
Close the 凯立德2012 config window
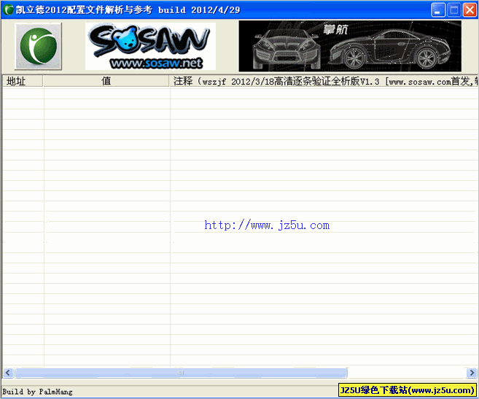[470, 10]
